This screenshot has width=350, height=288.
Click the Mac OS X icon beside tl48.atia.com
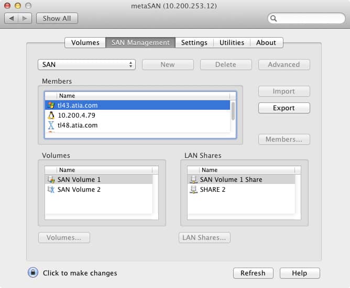51,125
